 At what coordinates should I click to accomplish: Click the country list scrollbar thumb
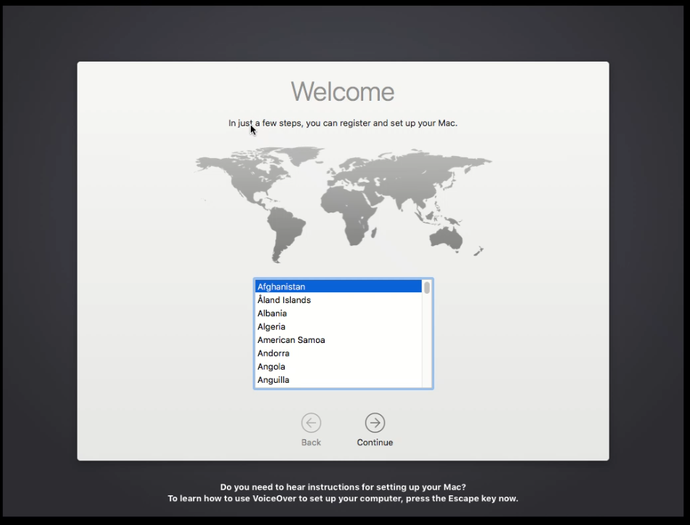(427, 288)
